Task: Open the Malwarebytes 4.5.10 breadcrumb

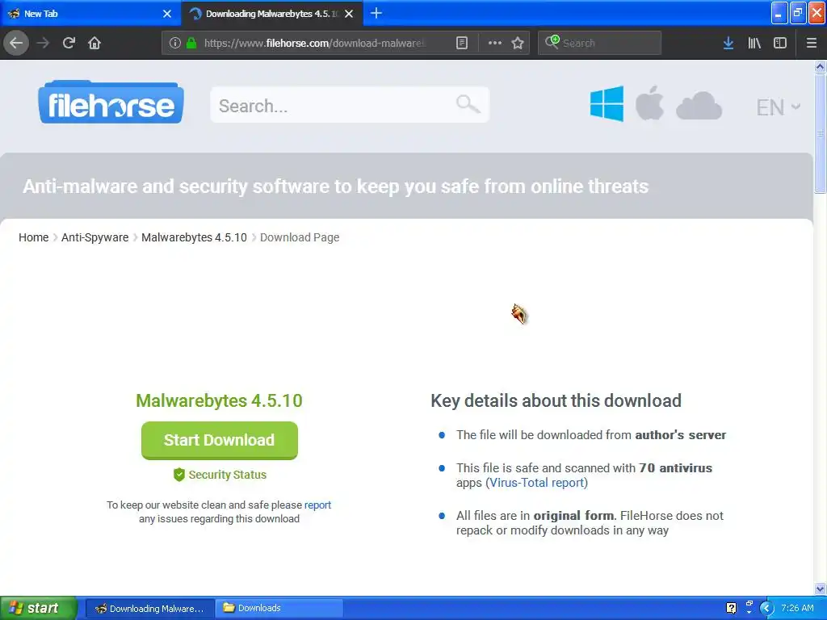Action: 194,237
